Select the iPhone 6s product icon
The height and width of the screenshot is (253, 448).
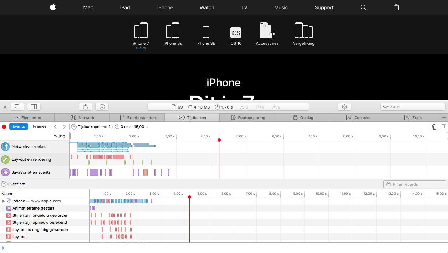pyautogui.click(x=173, y=31)
